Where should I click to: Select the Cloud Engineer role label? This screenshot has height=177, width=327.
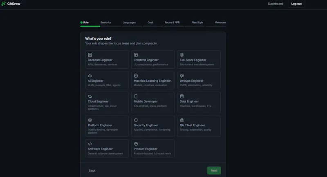tap(98, 101)
